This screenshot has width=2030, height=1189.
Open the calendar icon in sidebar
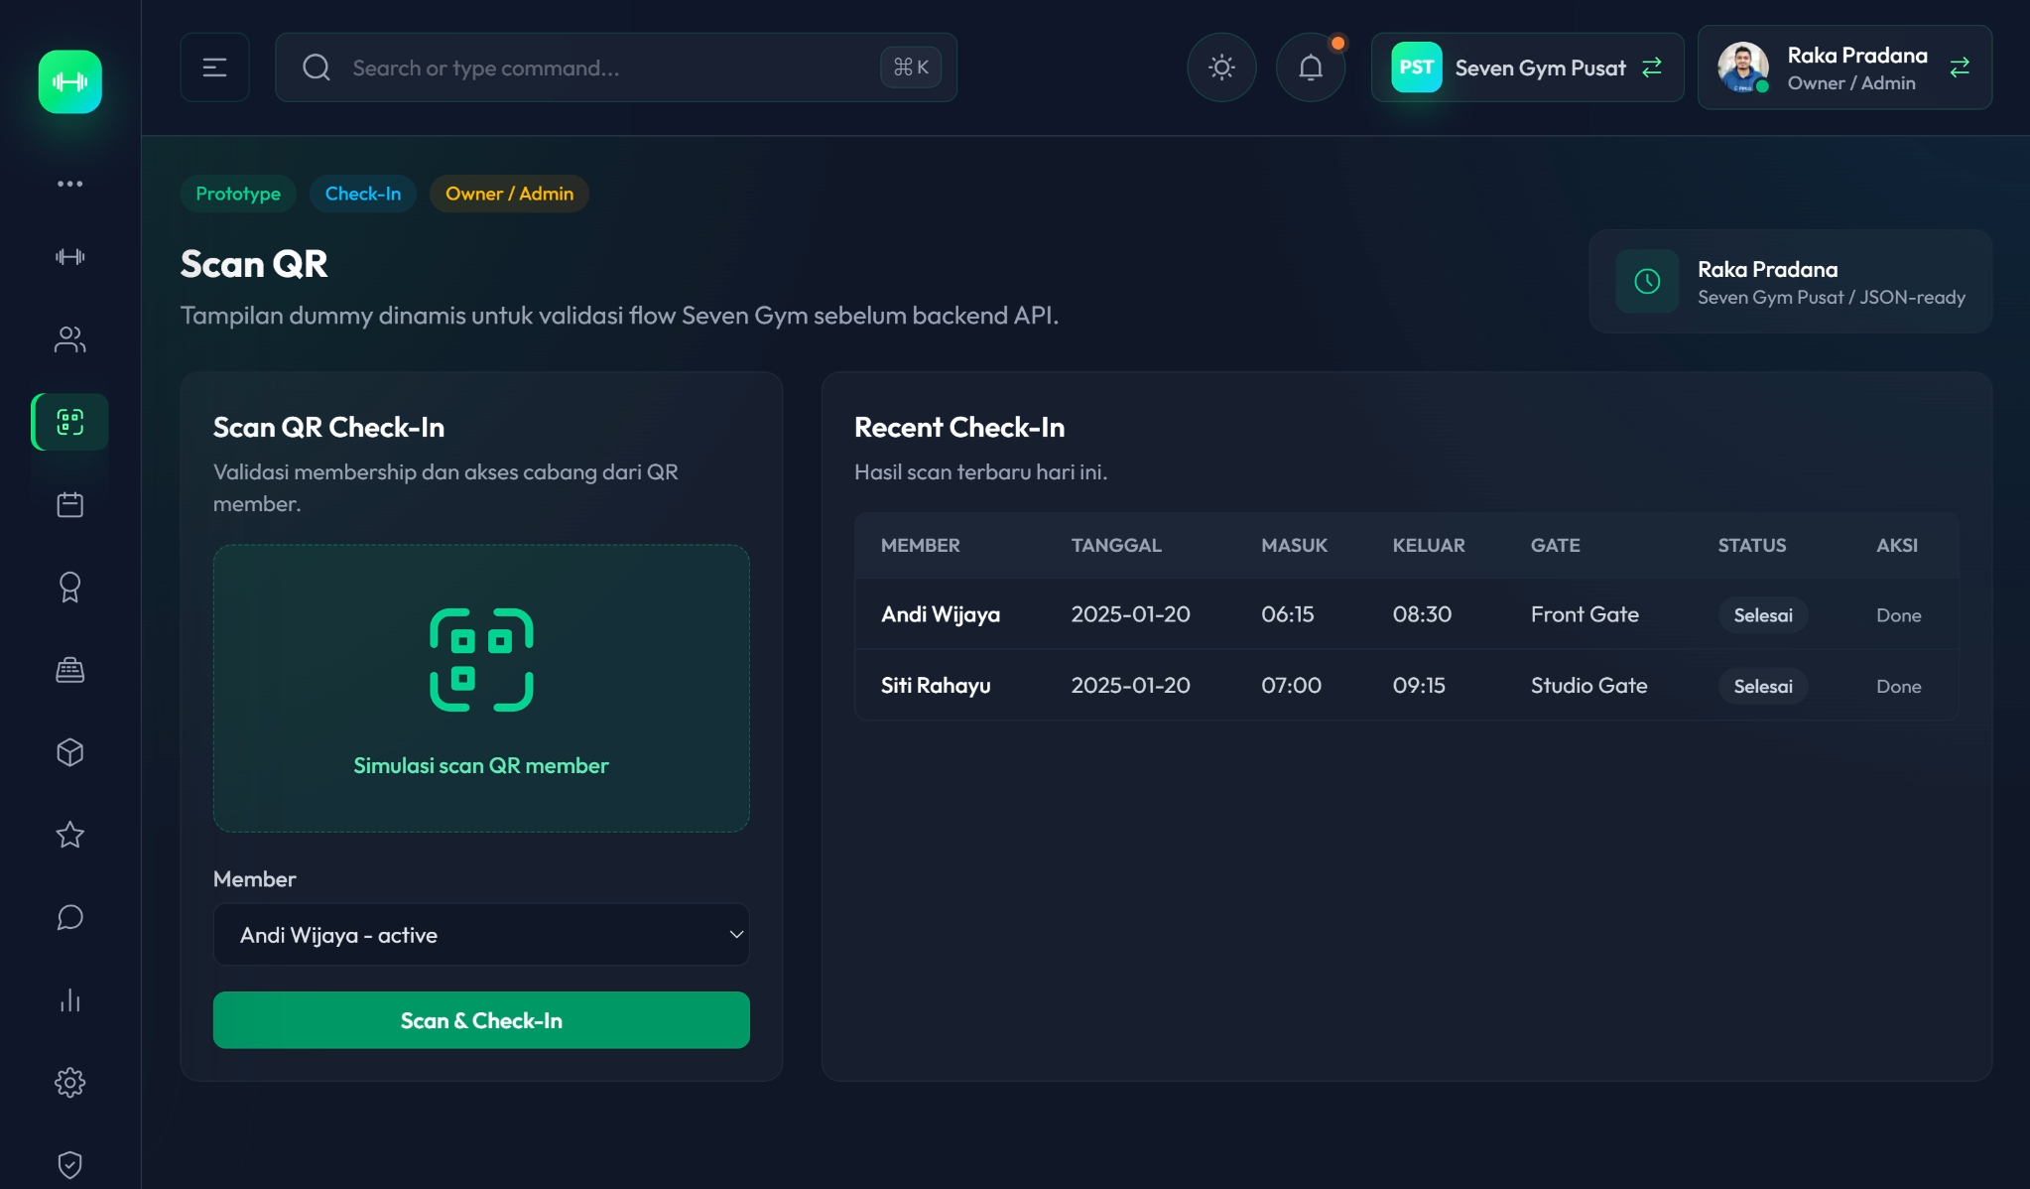pos(69,504)
